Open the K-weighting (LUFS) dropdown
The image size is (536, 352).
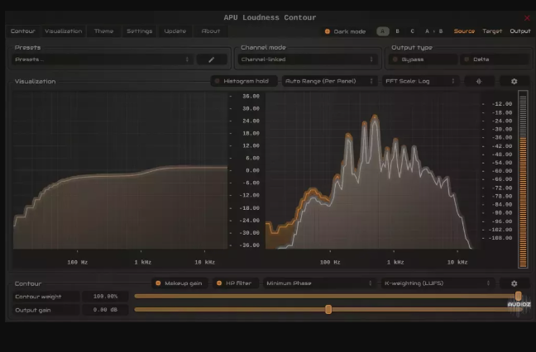(x=438, y=283)
